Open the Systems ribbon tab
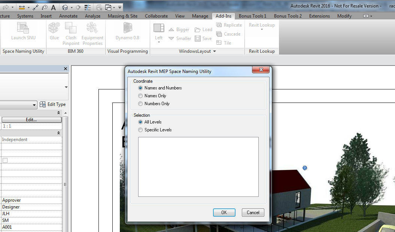Screen dimensions: 395x232 click(x=25, y=16)
